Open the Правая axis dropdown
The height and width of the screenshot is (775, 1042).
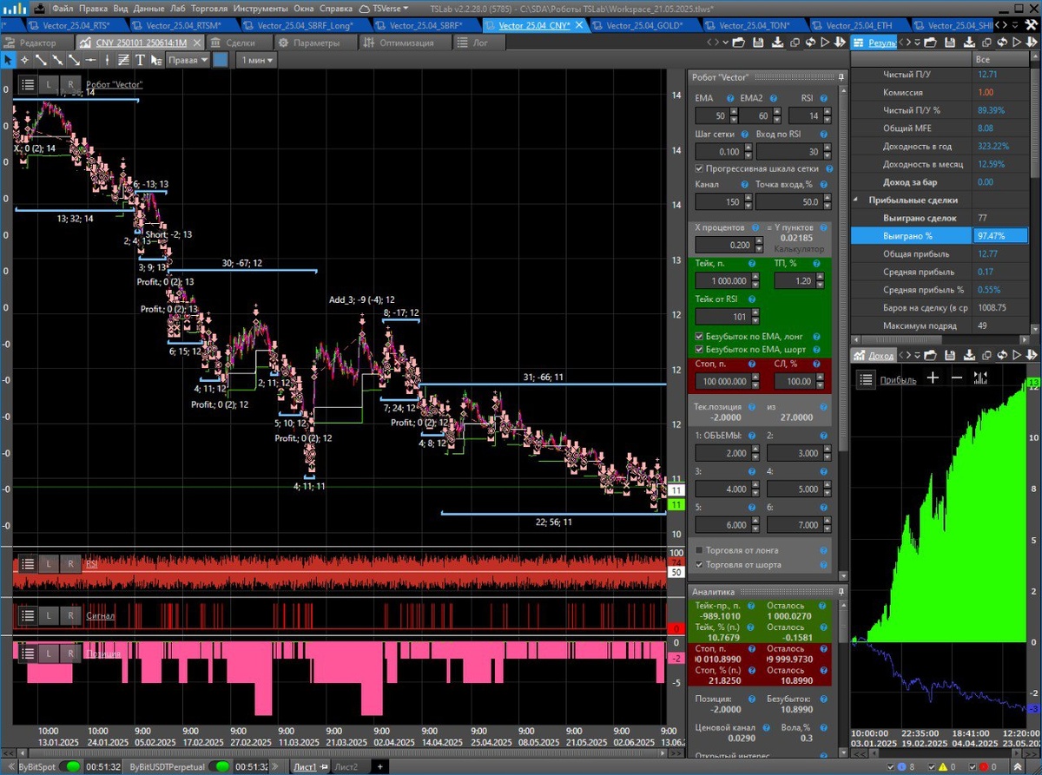coord(188,60)
